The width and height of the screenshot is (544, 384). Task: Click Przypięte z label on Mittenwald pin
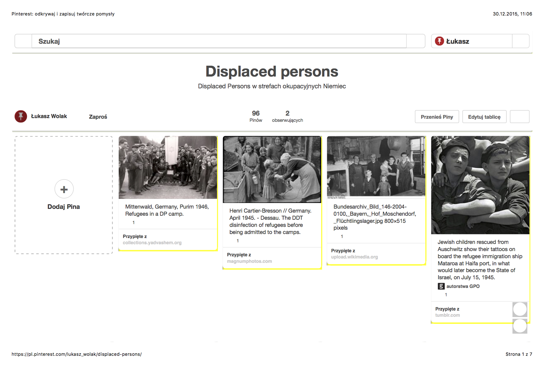[x=135, y=236]
